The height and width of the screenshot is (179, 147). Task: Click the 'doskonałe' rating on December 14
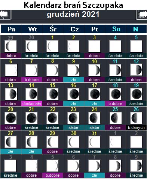tap(31, 104)
